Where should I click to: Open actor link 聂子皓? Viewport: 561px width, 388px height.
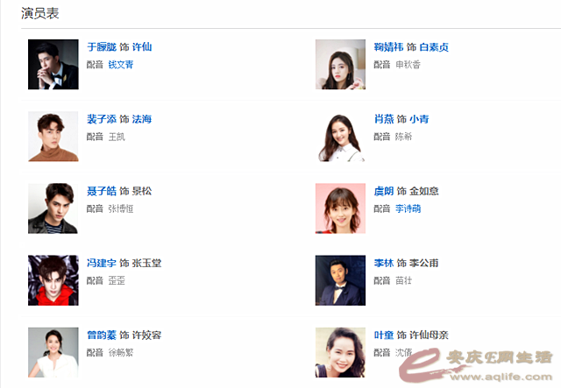click(x=102, y=191)
